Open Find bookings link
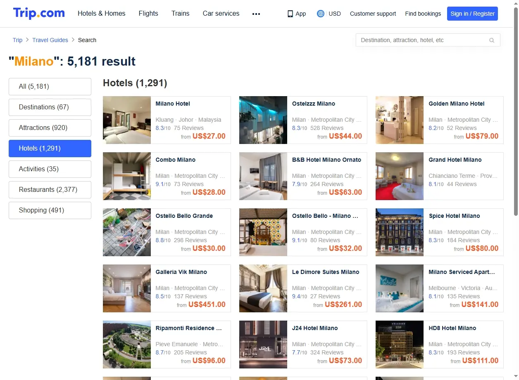Screen dimensions: 519x380 [423, 14]
